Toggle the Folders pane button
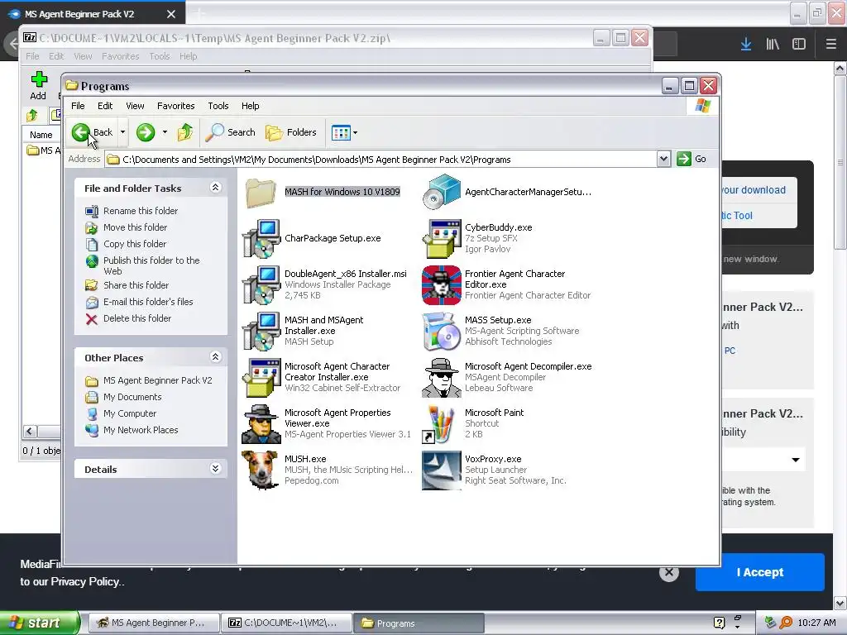The image size is (847, 635). tap(290, 132)
